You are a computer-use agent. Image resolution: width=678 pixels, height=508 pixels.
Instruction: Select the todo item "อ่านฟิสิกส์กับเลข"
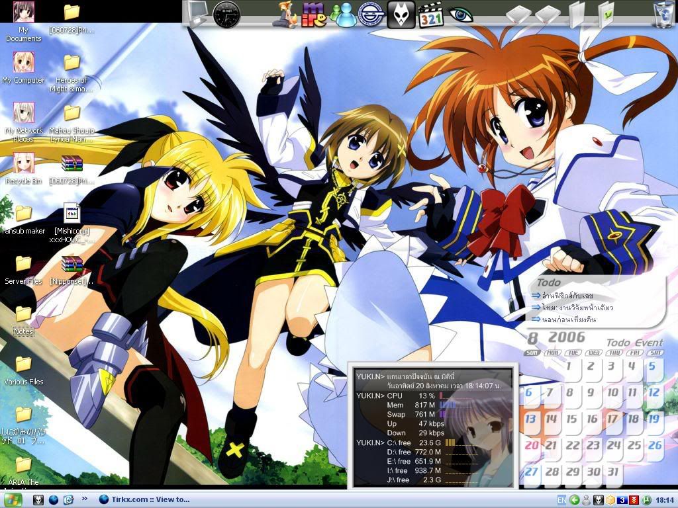click(x=567, y=296)
